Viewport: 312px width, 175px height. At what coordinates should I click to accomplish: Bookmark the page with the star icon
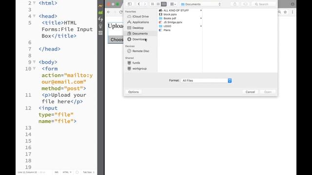(285, 12)
